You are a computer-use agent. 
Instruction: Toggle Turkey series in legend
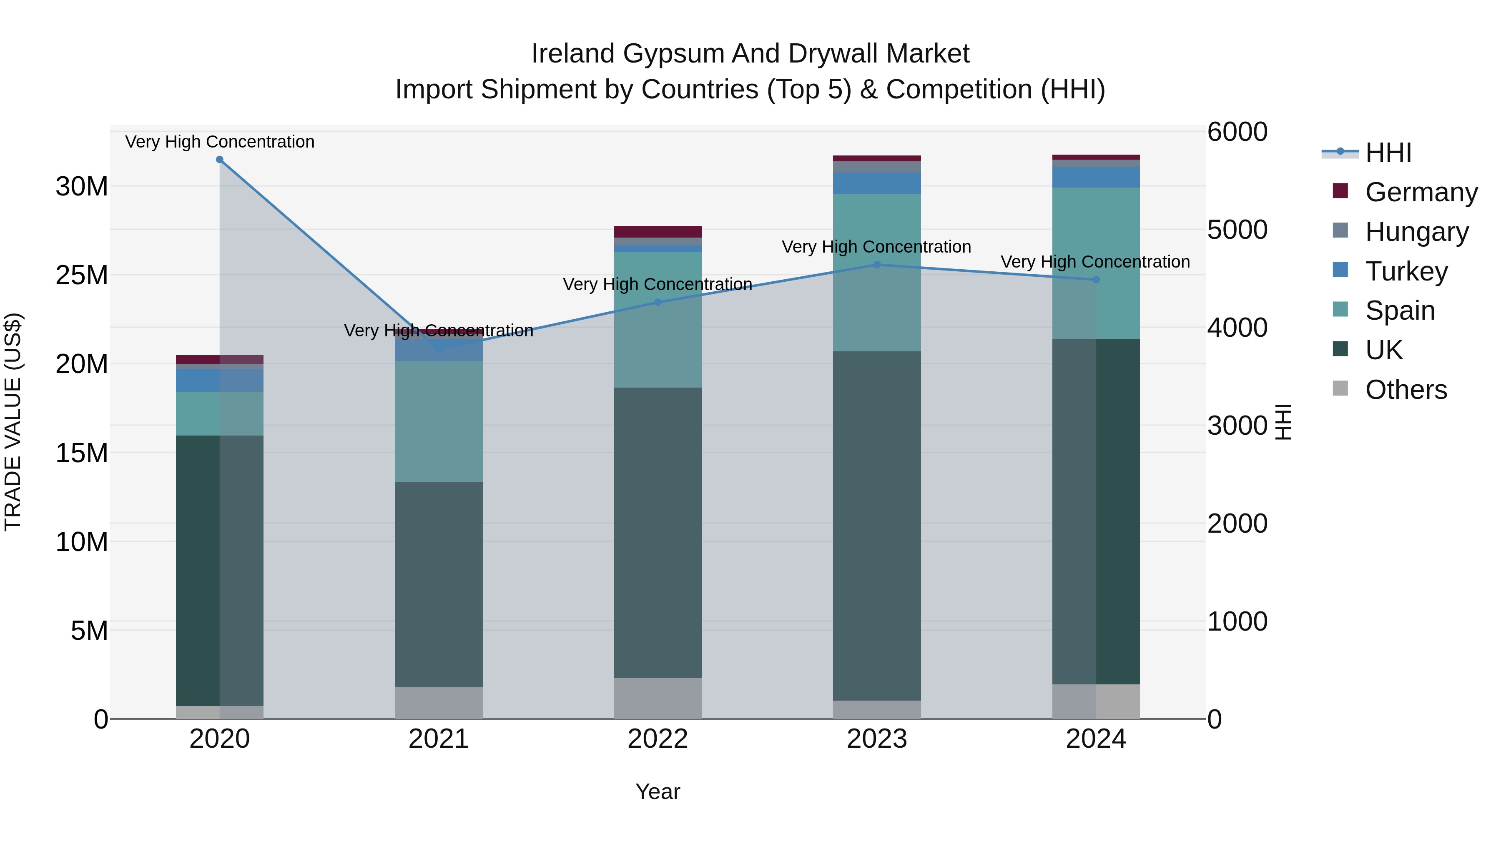click(x=1390, y=271)
